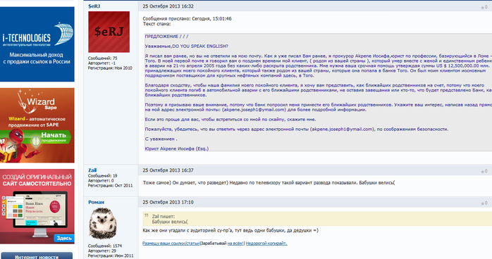The width and height of the screenshot is (492, 259).
Task: Click the date 25 Октября 2013 16:32
Action: tap(168, 6)
